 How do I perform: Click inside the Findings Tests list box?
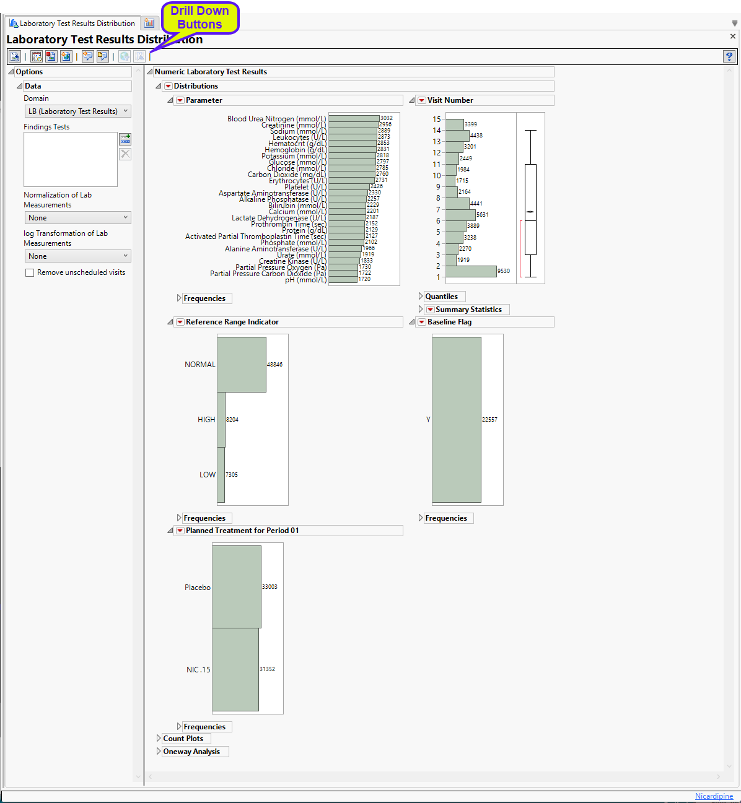coord(70,159)
